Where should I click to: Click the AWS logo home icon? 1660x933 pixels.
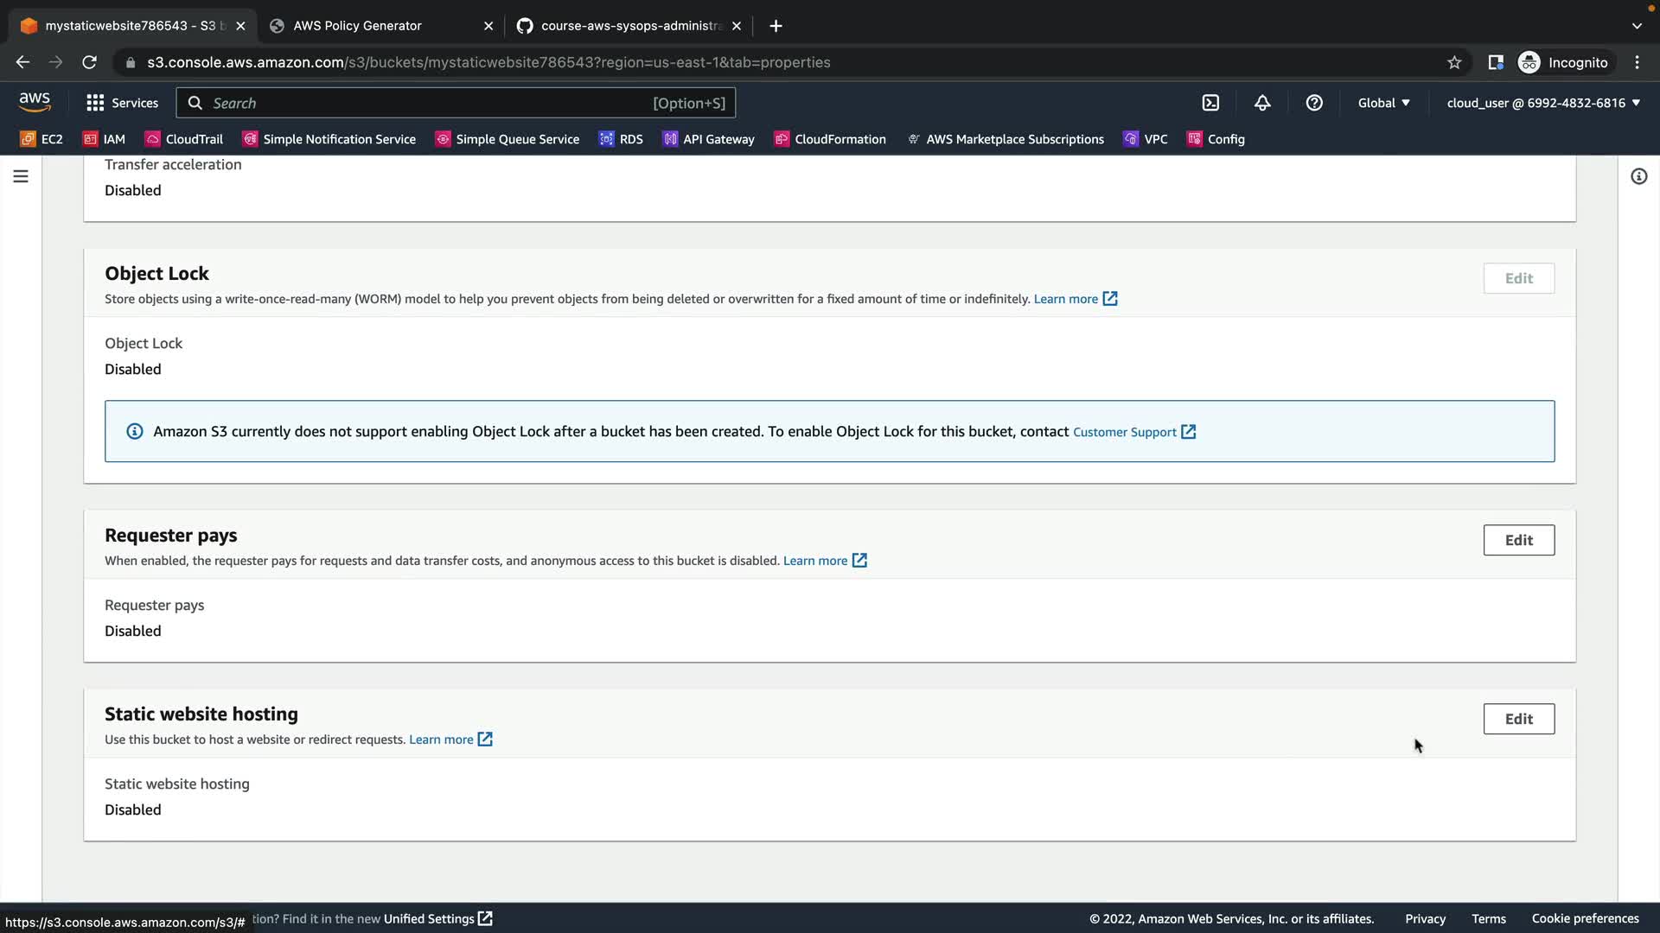coord(35,102)
